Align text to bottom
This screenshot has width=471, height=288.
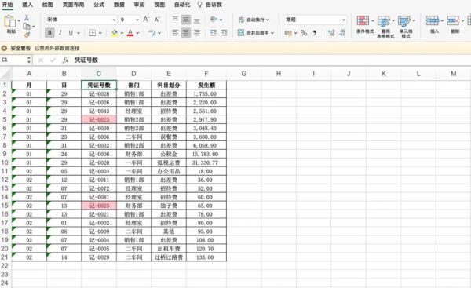tap(197, 20)
